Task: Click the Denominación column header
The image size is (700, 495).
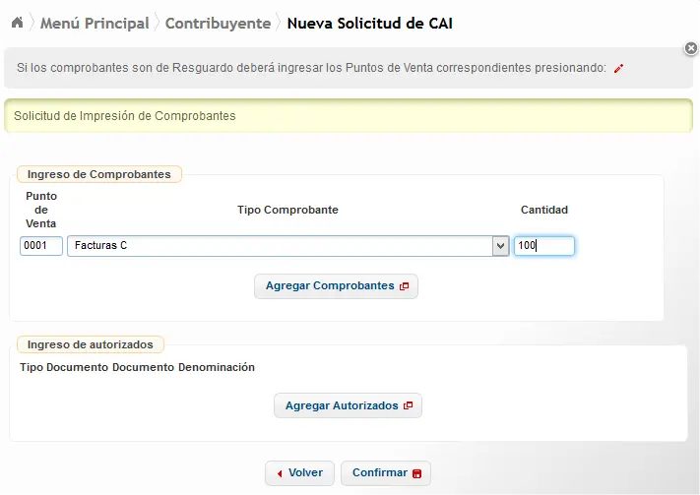Action: coord(217,367)
